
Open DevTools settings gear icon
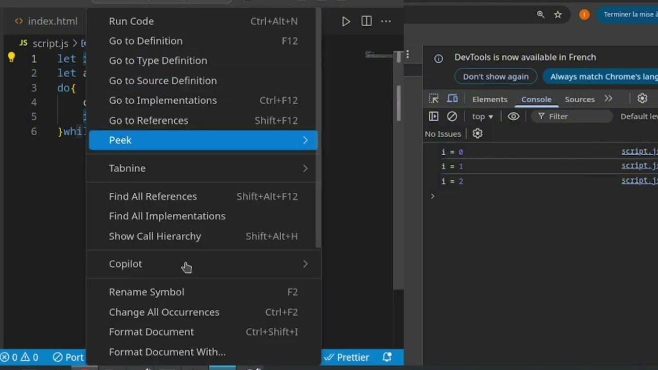(642, 99)
